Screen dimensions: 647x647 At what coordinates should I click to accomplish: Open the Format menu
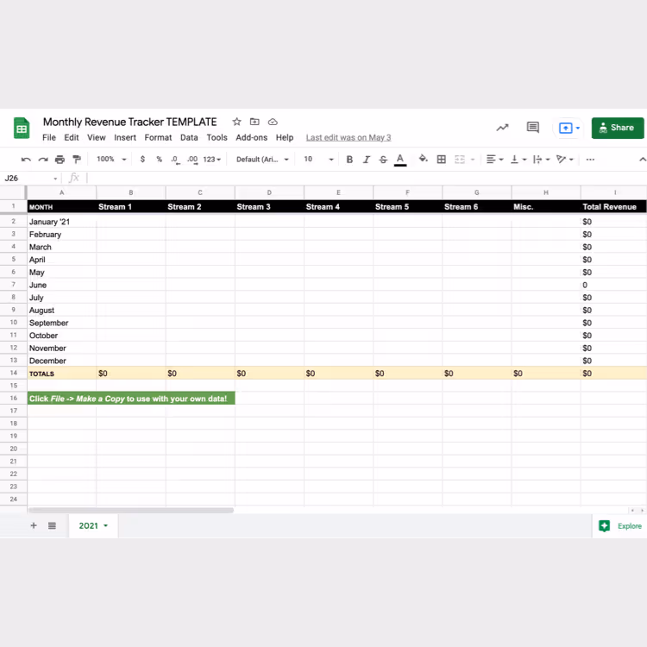click(158, 138)
